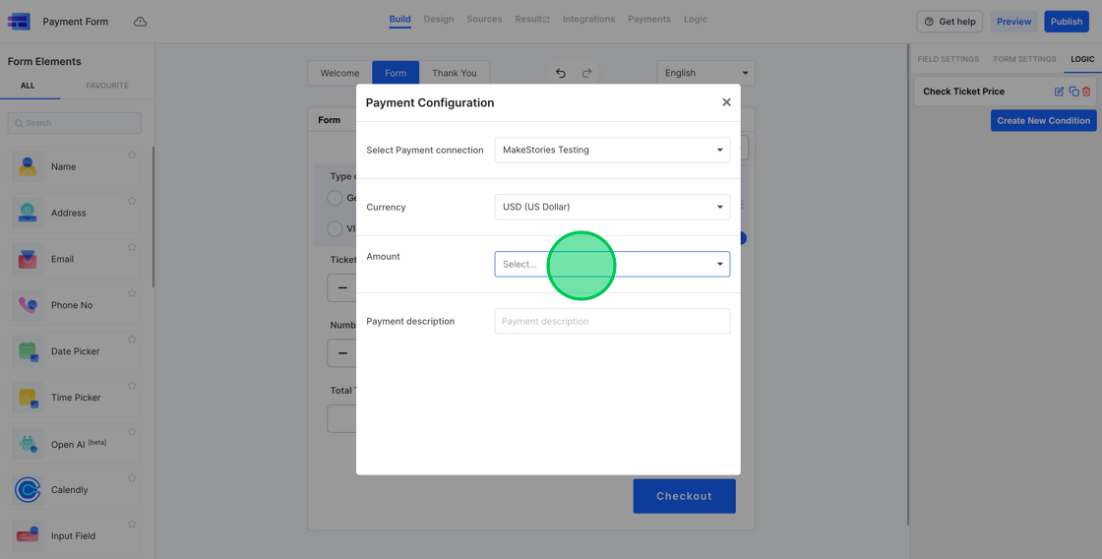The height and width of the screenshot is (559, 1102).
Task: Expand the Currency dropdown
Action: tap(612, 208)
